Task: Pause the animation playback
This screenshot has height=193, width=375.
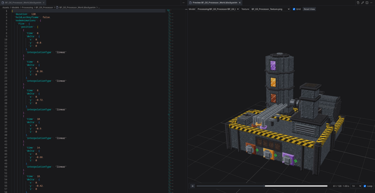Action: coord(193,186)
